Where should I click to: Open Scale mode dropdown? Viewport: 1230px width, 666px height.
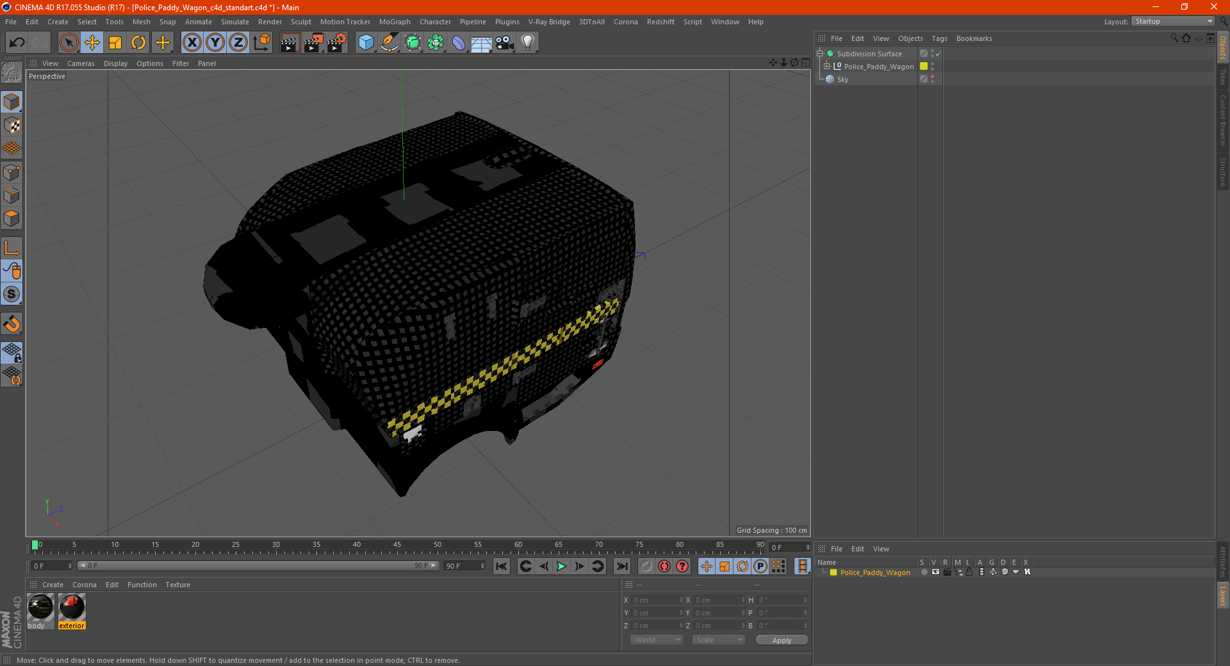[719, 640]
